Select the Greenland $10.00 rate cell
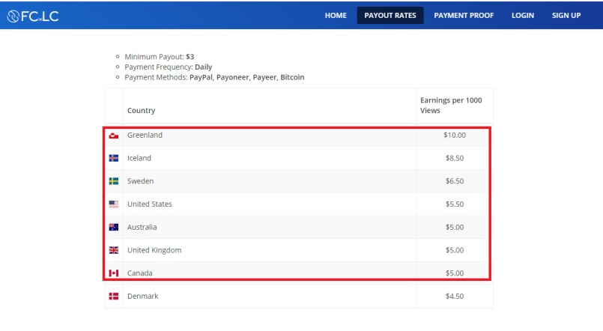 click(x=455, y=135)
